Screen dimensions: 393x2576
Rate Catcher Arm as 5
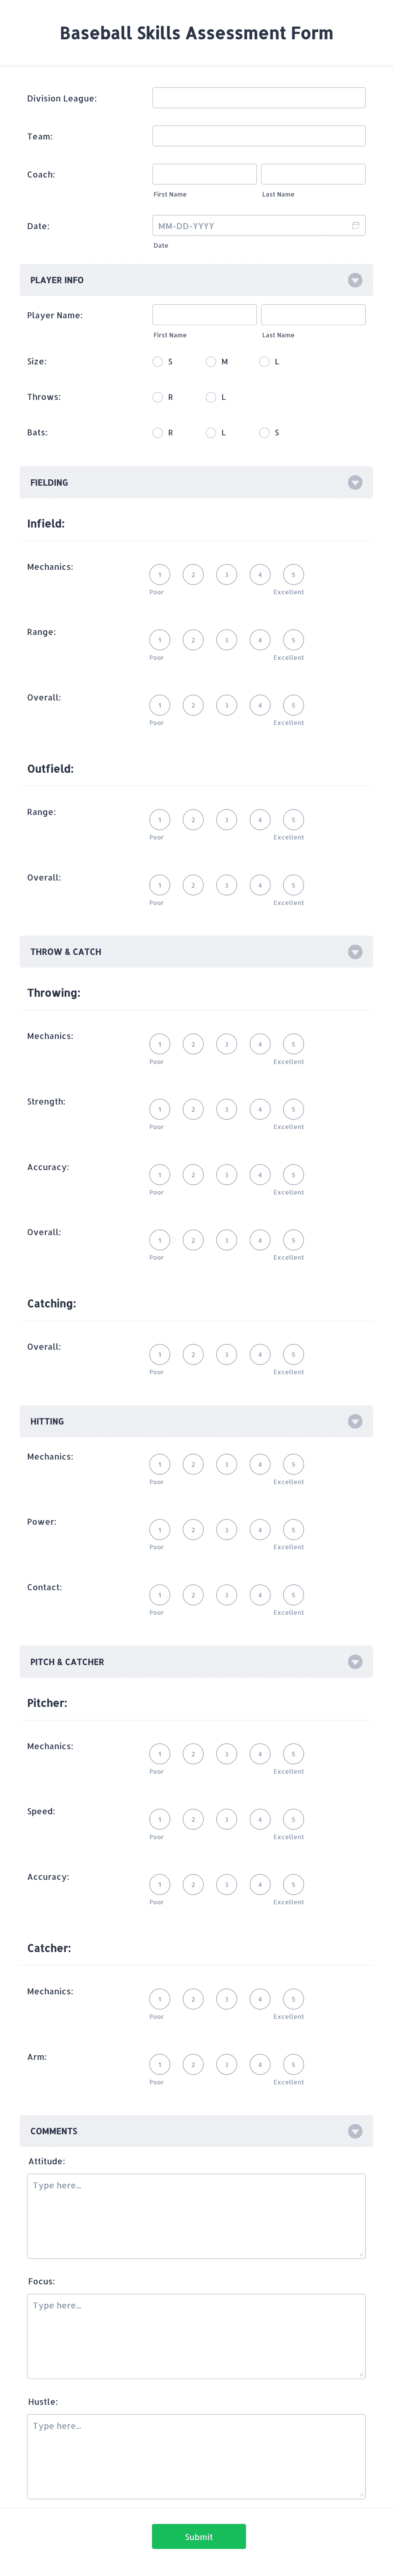(x=293, y=2064)
